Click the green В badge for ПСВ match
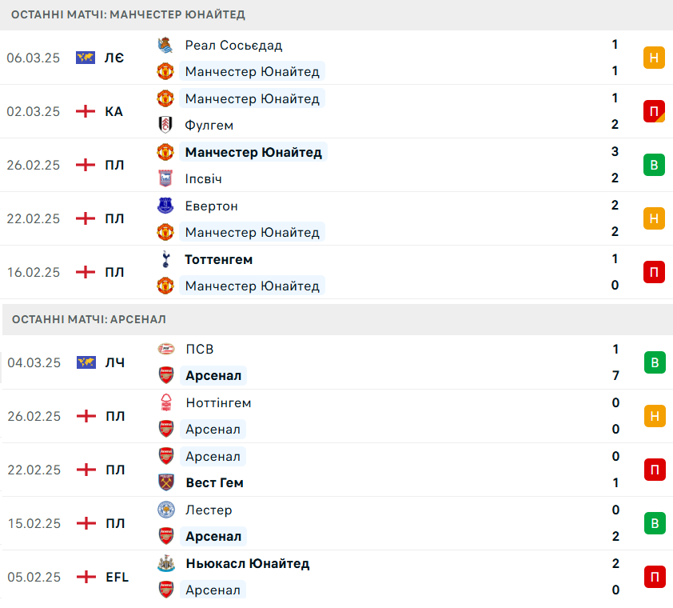 (x=655, y=362)
